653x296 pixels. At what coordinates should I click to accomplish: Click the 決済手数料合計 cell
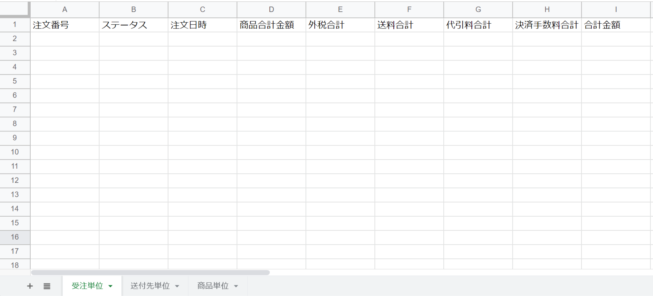[x=547, y=25]
